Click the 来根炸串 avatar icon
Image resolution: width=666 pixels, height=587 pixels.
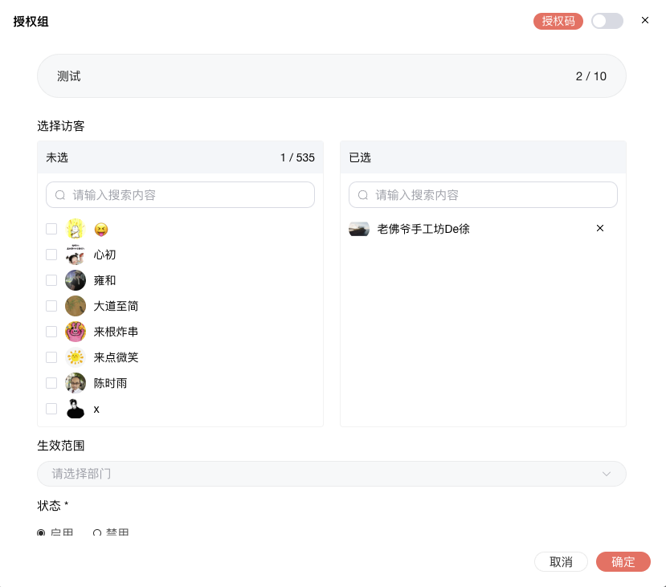pos(76,332)
